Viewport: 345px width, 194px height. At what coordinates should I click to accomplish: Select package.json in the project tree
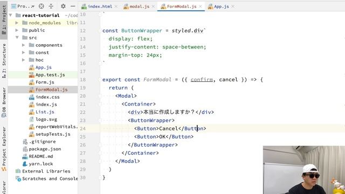pos(45,149)
